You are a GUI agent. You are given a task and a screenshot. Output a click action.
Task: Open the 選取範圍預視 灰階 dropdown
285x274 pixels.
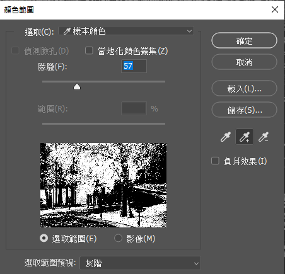coord(141,263)
